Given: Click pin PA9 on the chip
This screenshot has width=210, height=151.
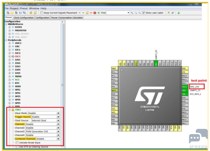Looking at the screenshot, I should [x=185, y=90].
